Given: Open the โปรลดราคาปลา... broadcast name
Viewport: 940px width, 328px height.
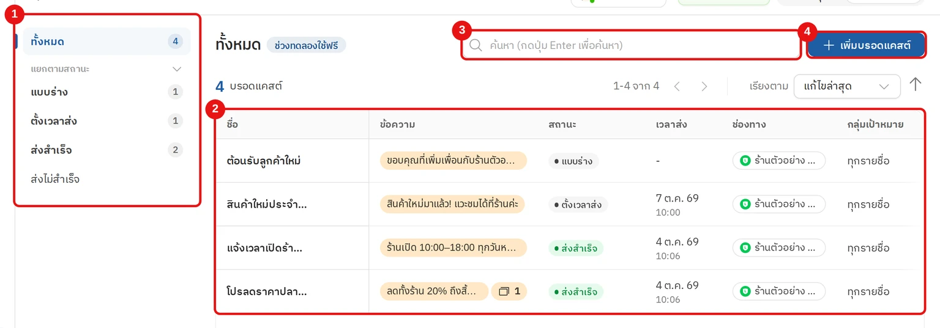Looking at the screenshot, I should tap(266, 291).
